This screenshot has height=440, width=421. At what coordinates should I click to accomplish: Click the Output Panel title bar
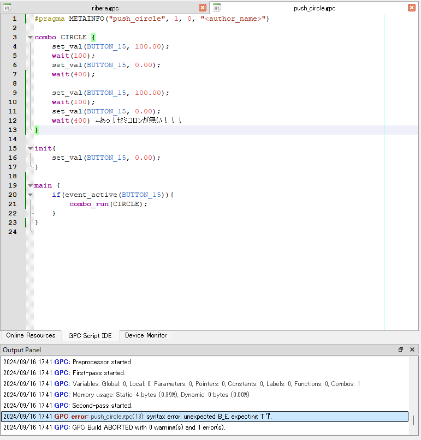pos(209,349)
